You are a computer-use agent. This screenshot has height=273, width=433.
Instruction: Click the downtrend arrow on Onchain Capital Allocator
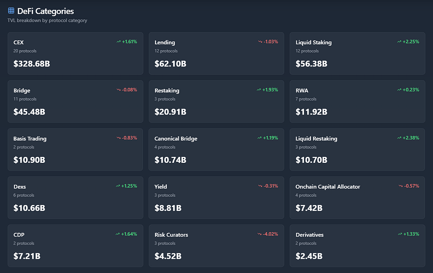coord(401,186)
